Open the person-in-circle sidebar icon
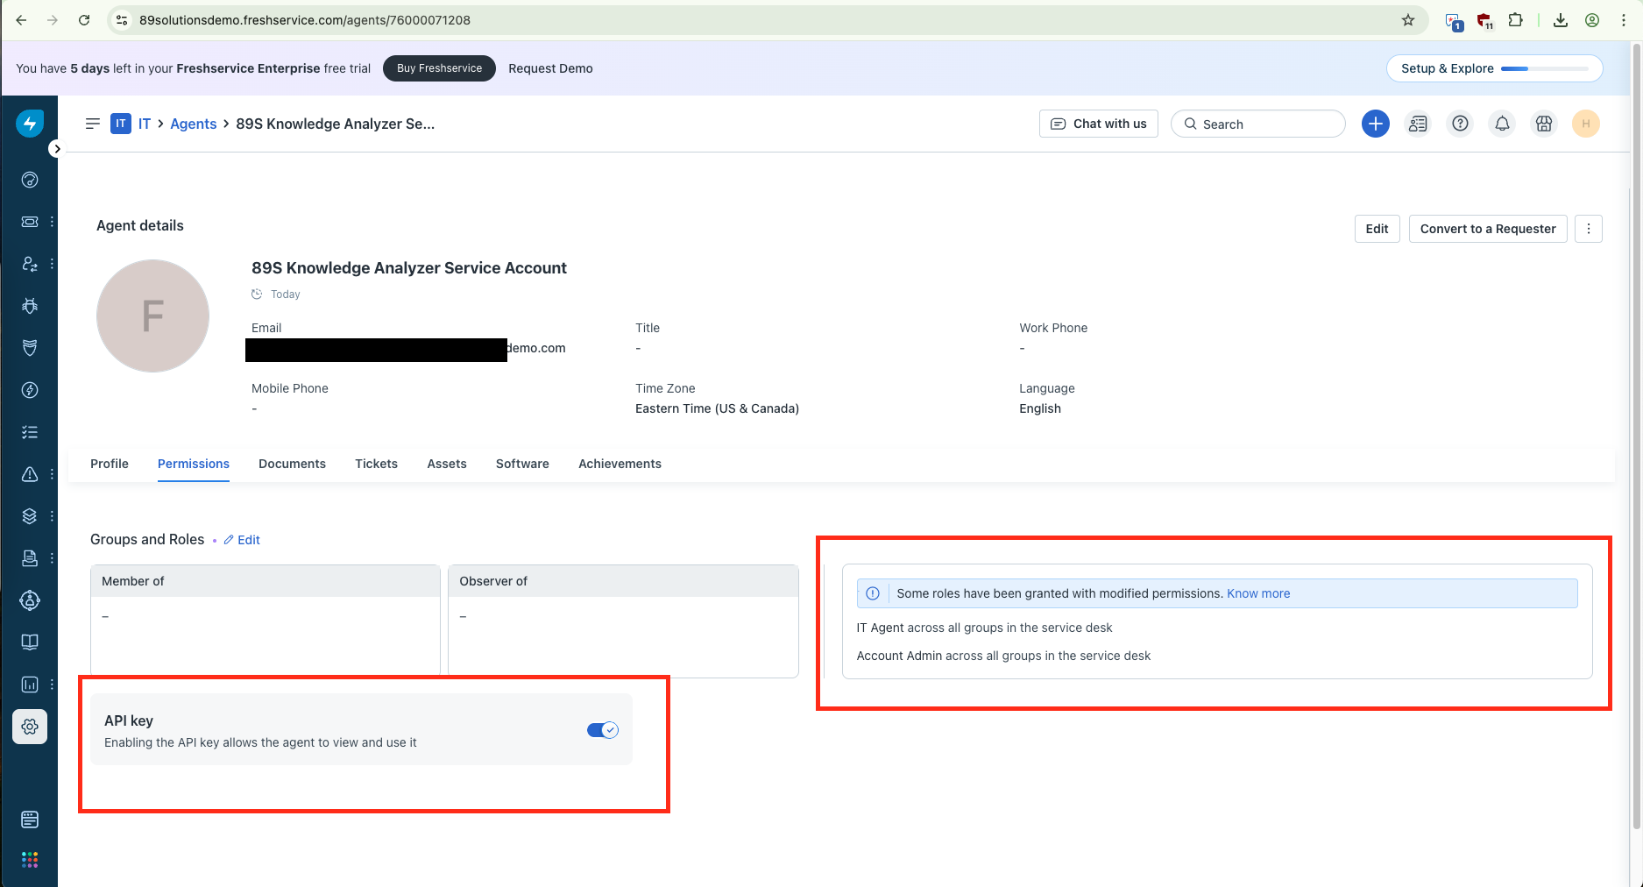 pyautogui.click(x=30, y=600)
